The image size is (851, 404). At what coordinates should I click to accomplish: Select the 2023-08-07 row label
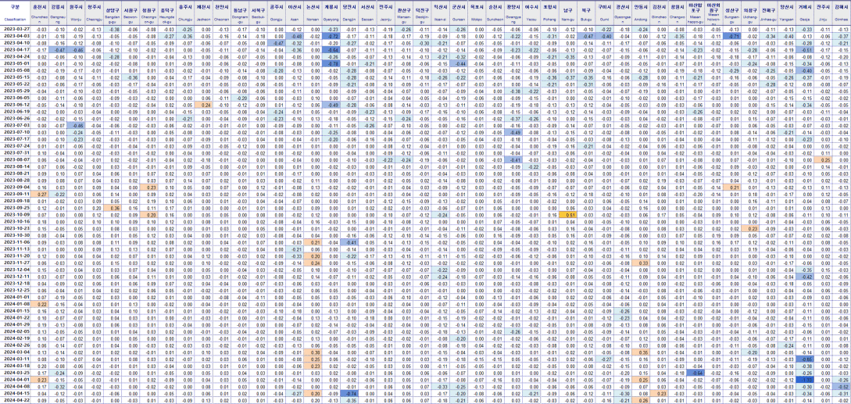[15, 160]
